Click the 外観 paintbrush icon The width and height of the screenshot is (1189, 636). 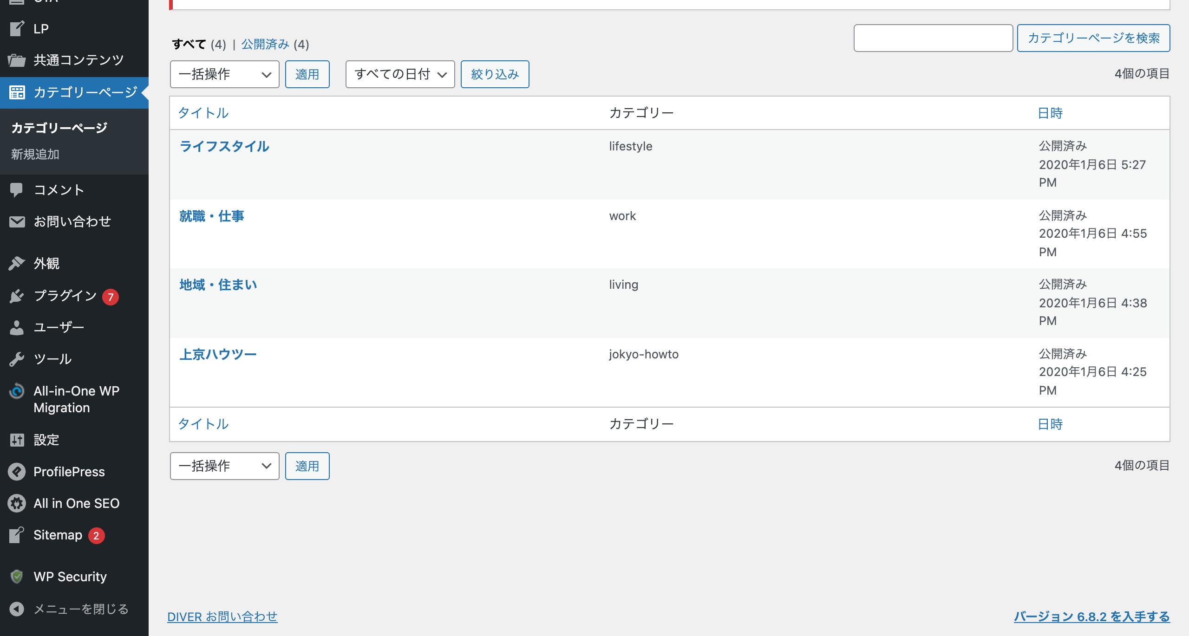[17, 263]
